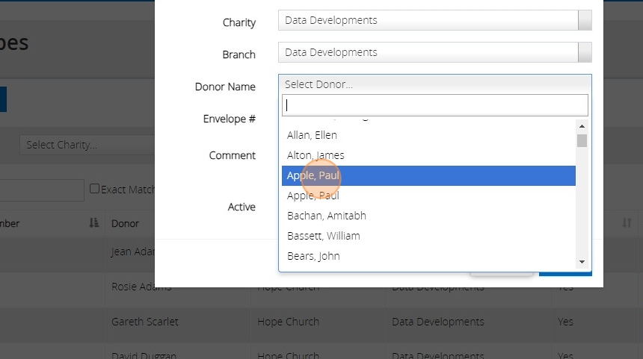The image size is (643, 359).
Task: Toggle the Exact Match checkbox
Action: coord(94,188)
